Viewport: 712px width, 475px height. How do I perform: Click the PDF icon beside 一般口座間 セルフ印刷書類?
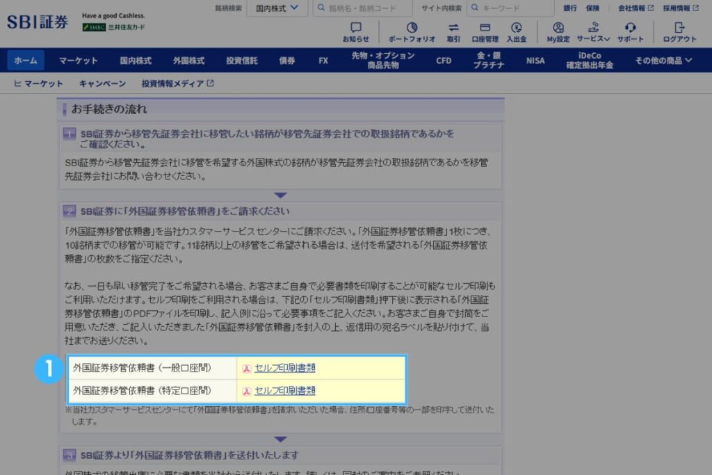click(245, 368)
